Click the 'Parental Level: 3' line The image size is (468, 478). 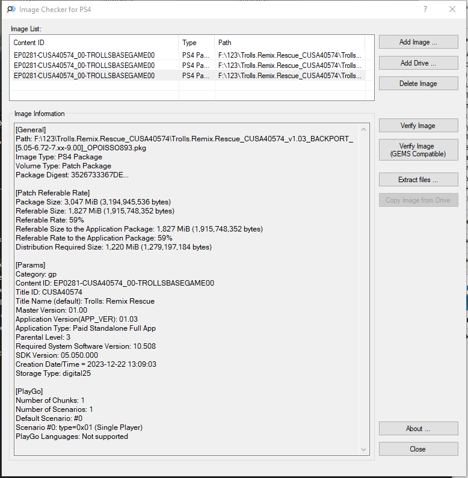click(x=43, y=337)
